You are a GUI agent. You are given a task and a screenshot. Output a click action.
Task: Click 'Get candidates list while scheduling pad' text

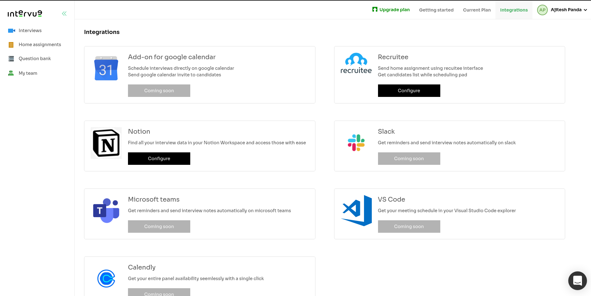pos(422,75)
